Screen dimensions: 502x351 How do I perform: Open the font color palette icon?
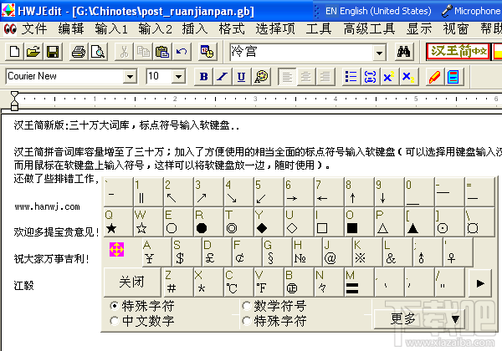(x=261, y=77)
